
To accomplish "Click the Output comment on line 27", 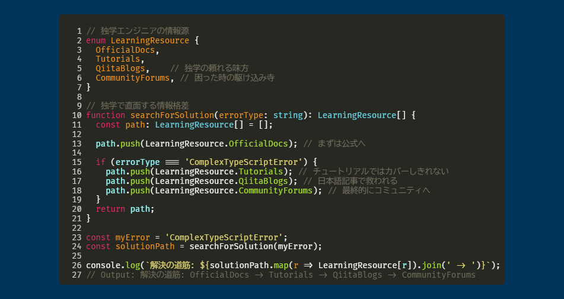I will coord(281,275).
